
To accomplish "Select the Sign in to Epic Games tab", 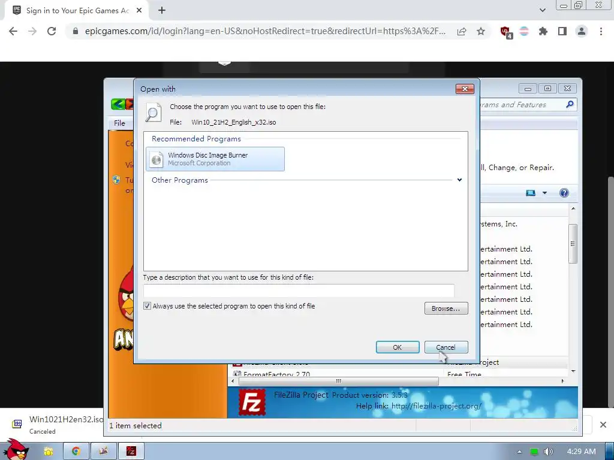I will coord(77,11).
